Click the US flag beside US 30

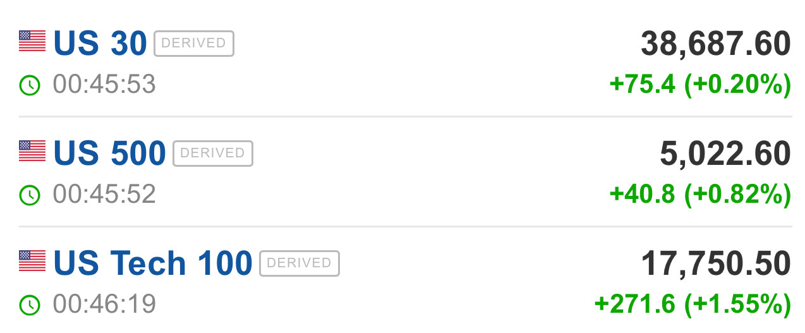[x=32, y=42]
